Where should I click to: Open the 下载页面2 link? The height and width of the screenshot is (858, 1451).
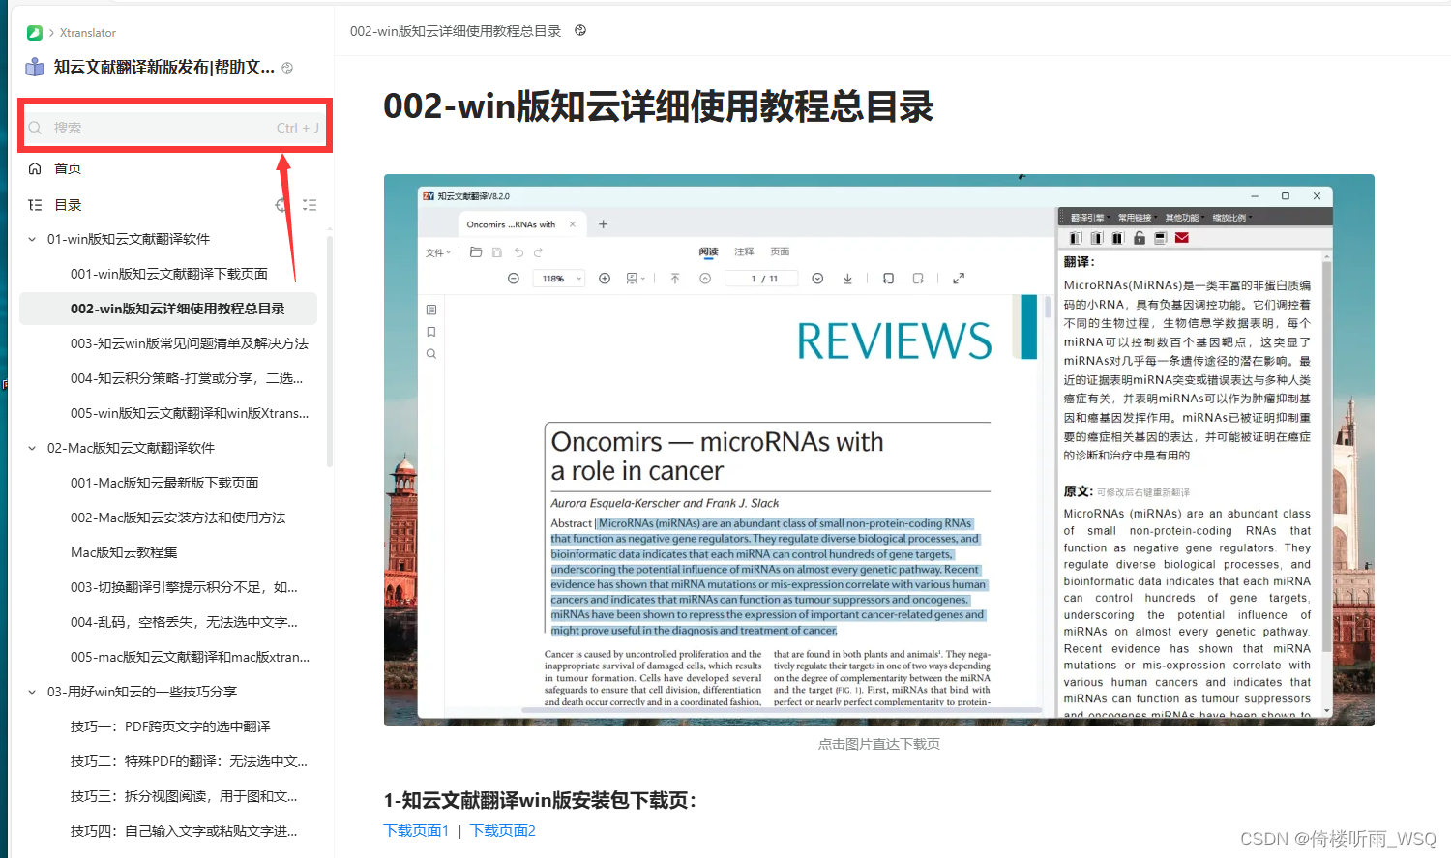(x=503, y=830)
